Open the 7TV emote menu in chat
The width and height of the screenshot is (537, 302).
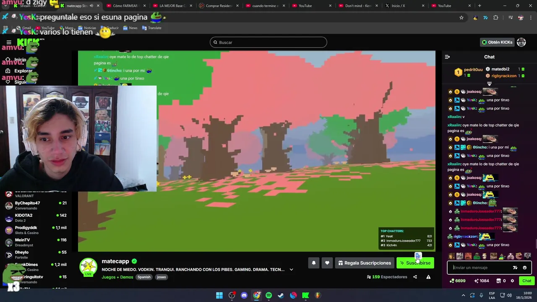515,268
